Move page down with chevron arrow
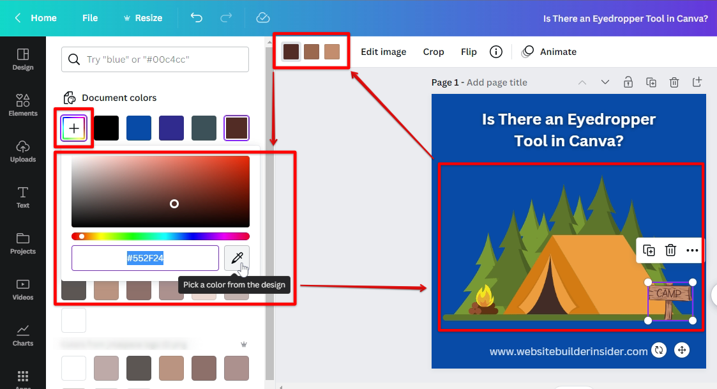717x389 pixels. point(605,82)
